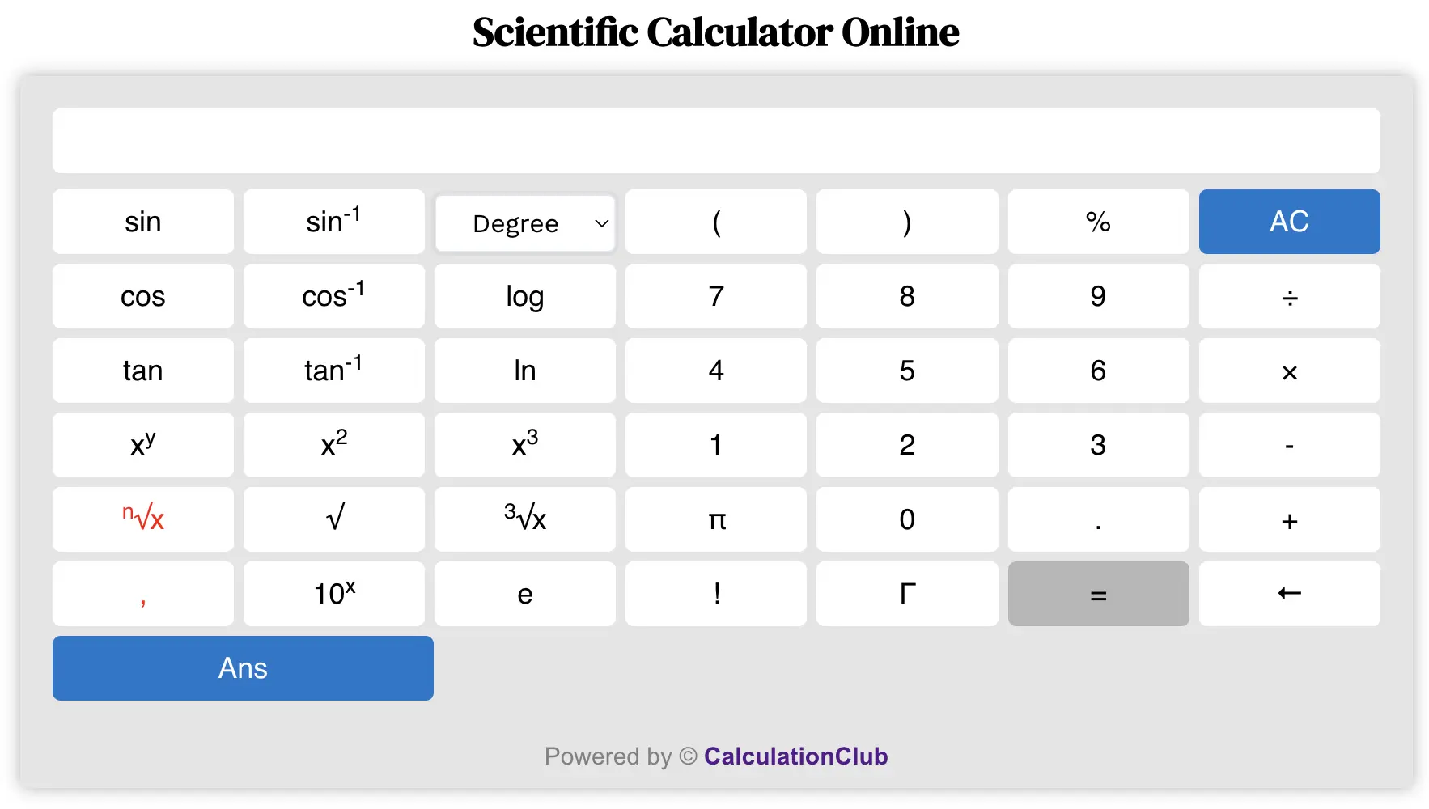Select the cos function

coord(142,296)
